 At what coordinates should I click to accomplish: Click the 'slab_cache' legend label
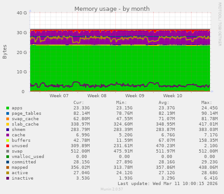(x=25, y=124)
